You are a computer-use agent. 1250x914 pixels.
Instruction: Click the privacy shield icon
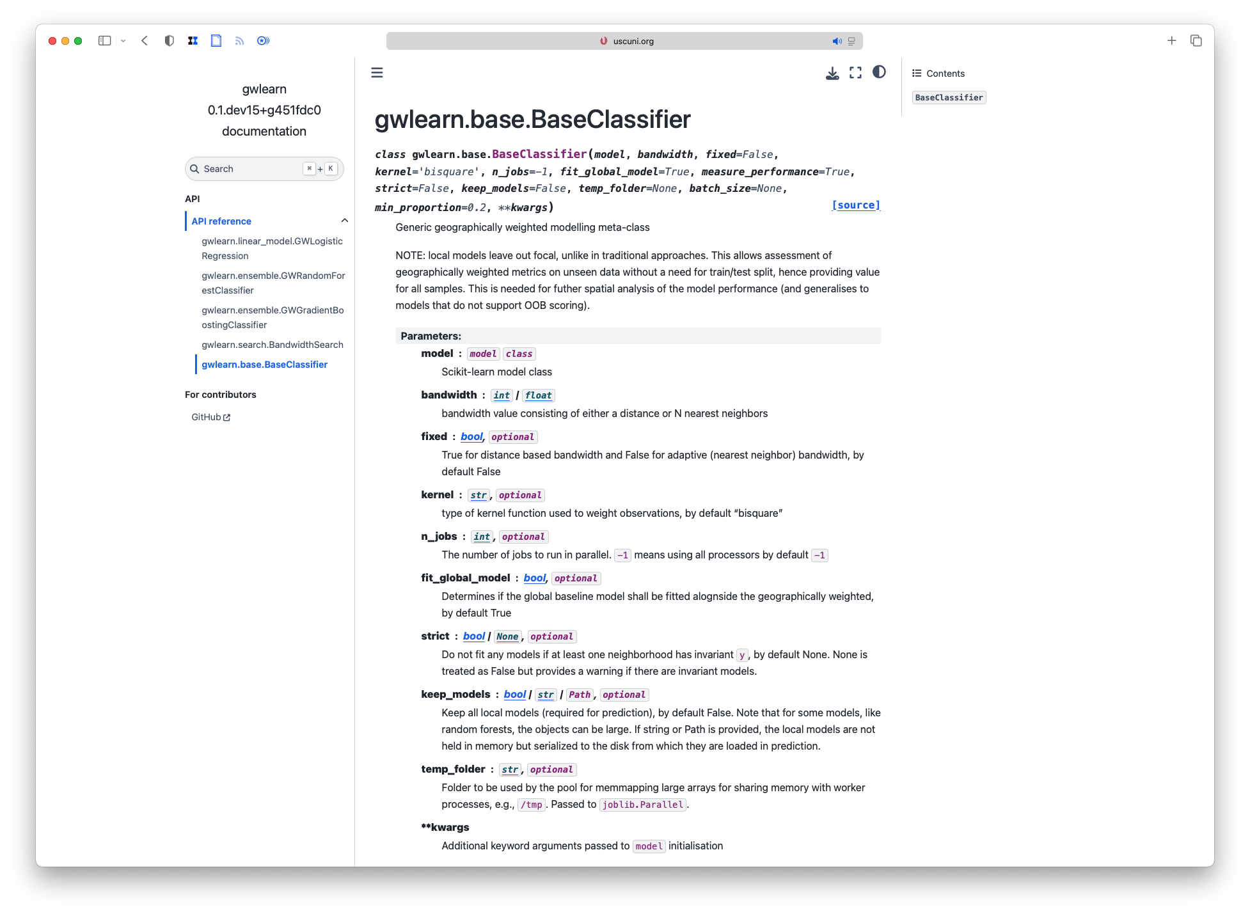pyautogui.click(x=169, y=41)
